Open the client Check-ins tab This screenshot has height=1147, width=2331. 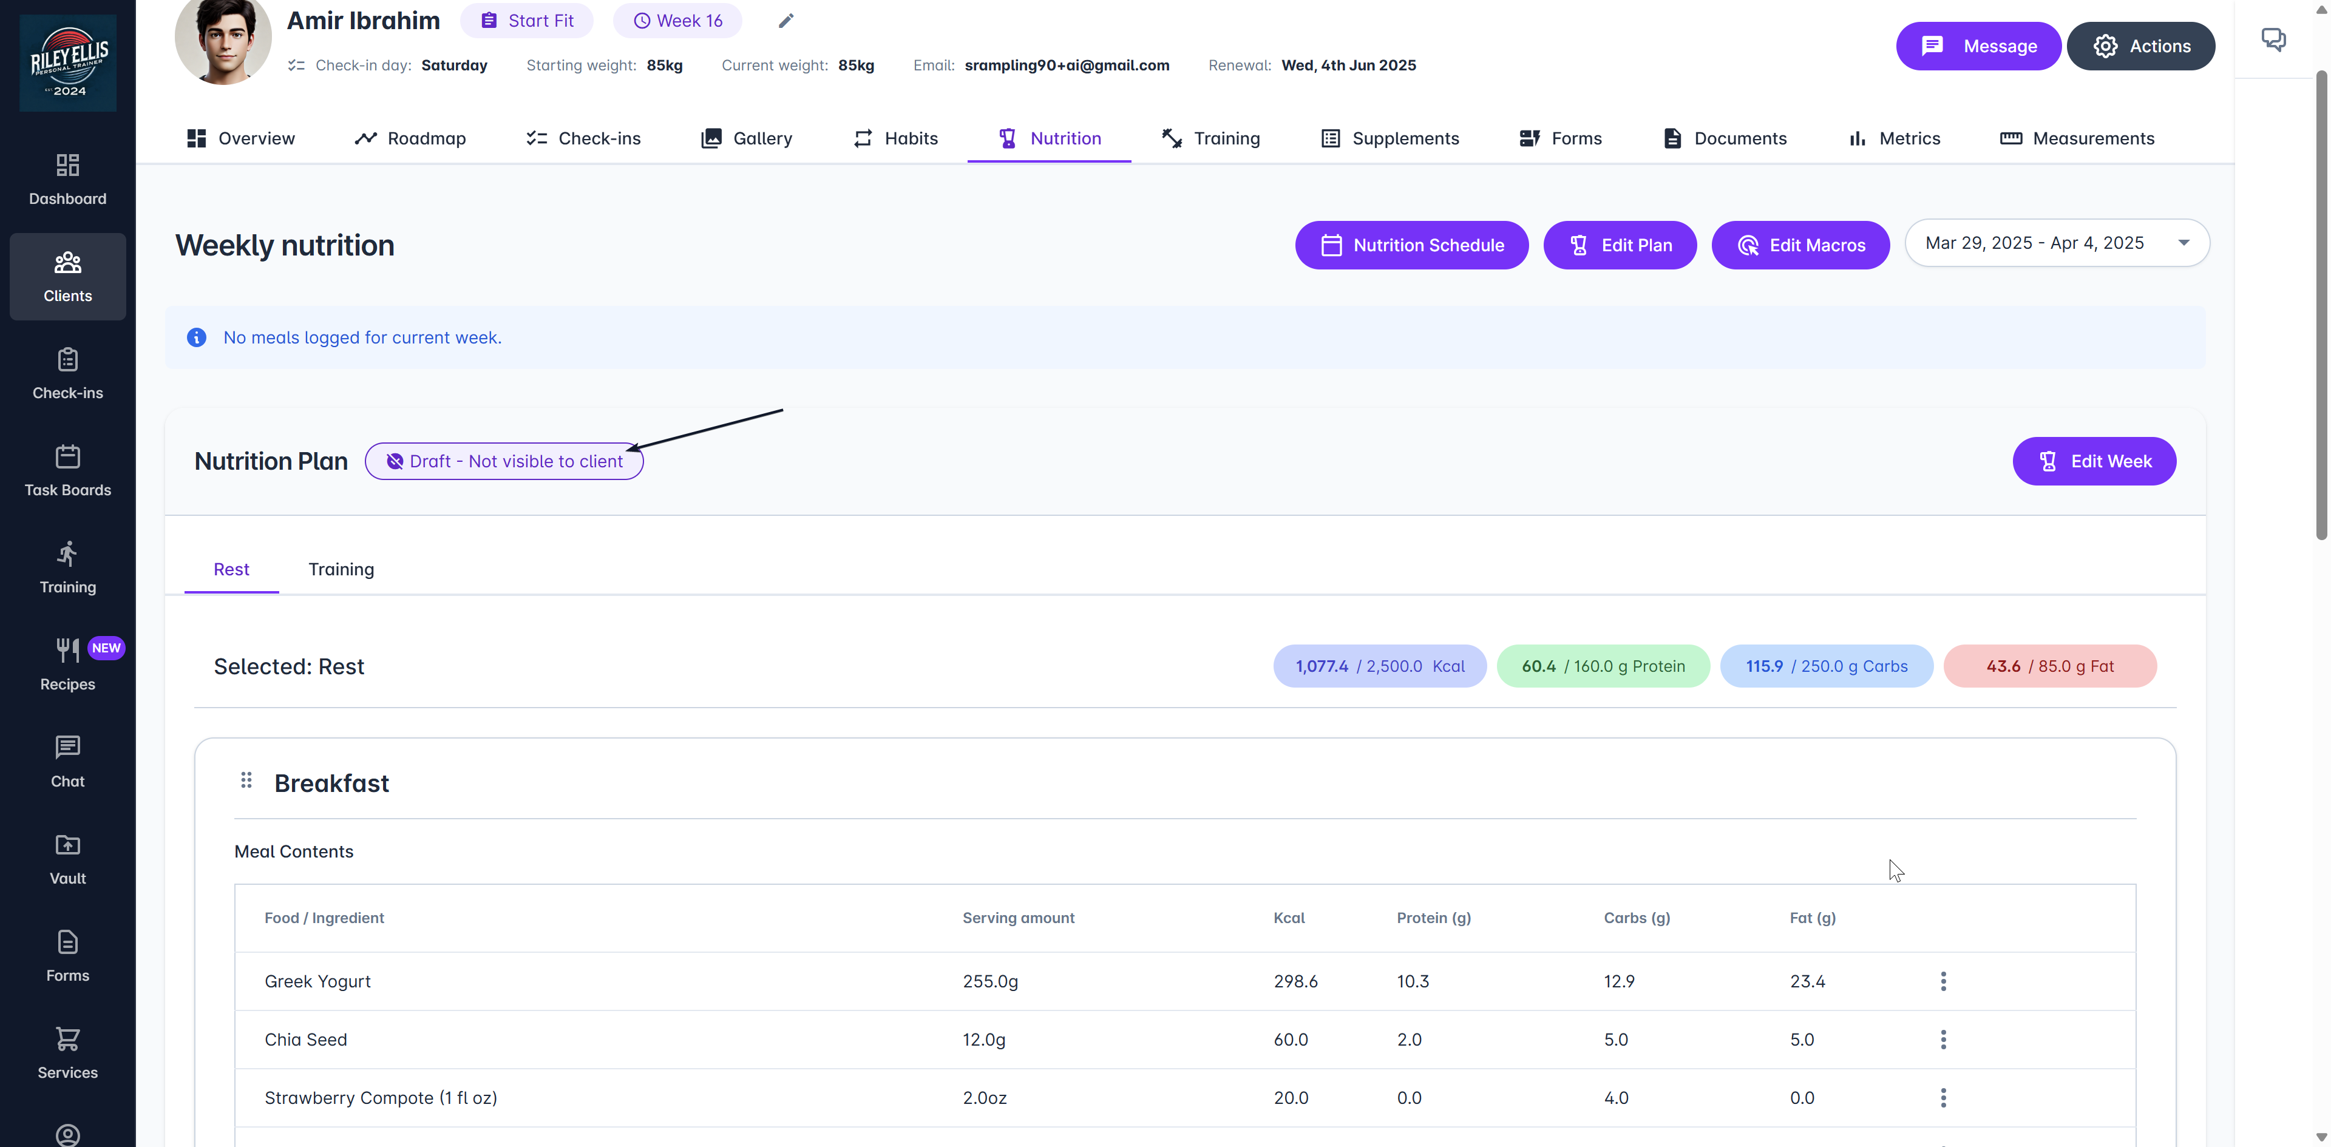pyautogui.click(x=583, y=138)
